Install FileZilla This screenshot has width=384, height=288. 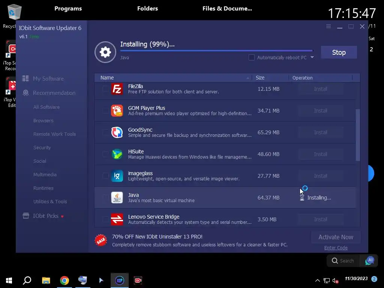click(320, 89)
